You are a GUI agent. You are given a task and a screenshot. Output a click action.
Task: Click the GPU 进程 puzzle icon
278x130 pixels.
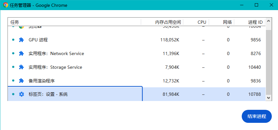[21, 40]
